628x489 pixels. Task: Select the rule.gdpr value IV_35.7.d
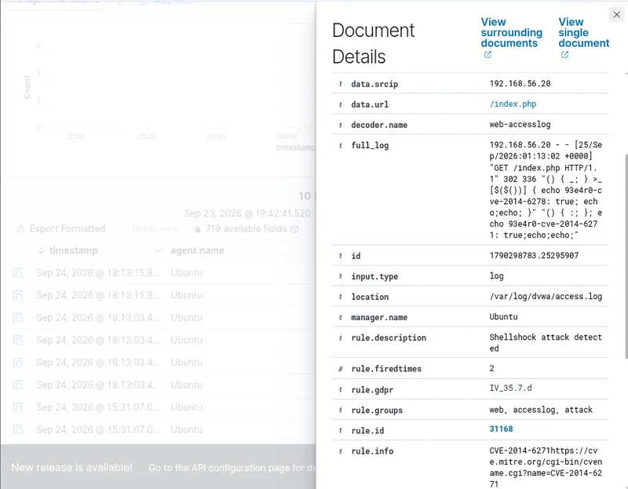[x=511, y=388]
